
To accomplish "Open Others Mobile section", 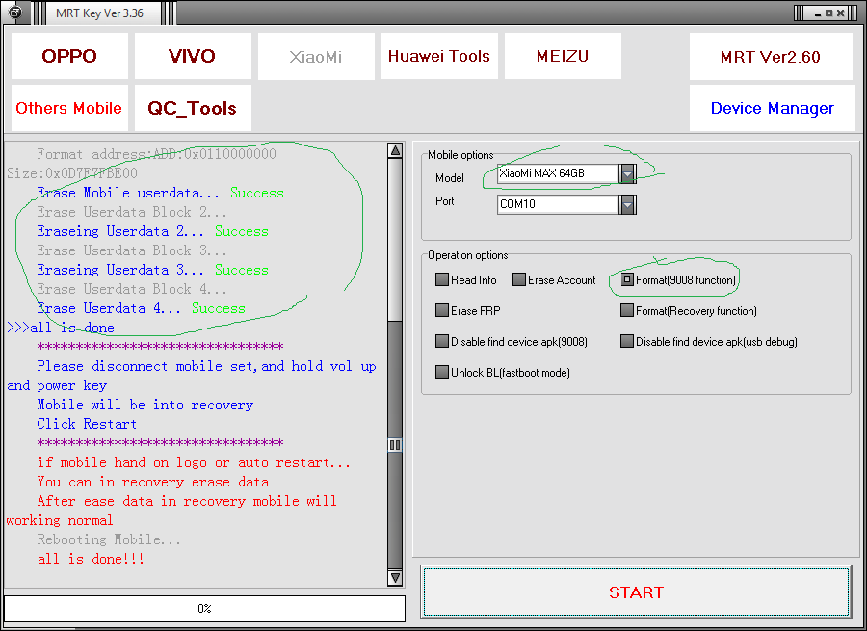I will pyautogui.click(x=69, y=108).
